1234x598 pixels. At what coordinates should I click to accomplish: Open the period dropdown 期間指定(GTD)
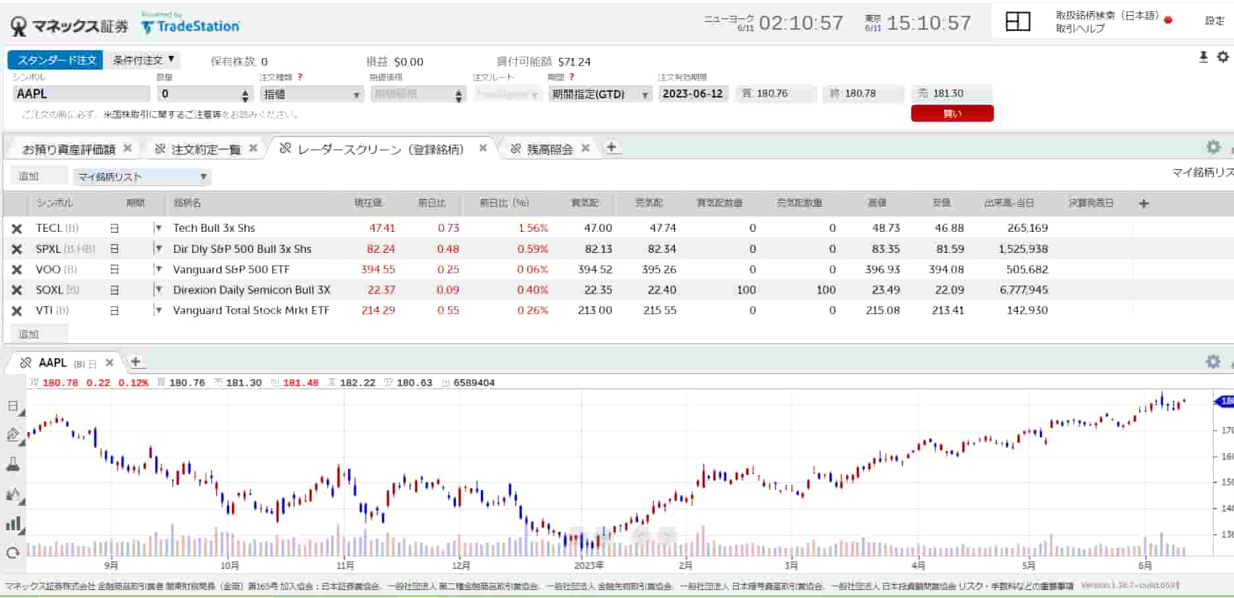tap(601, 94)
